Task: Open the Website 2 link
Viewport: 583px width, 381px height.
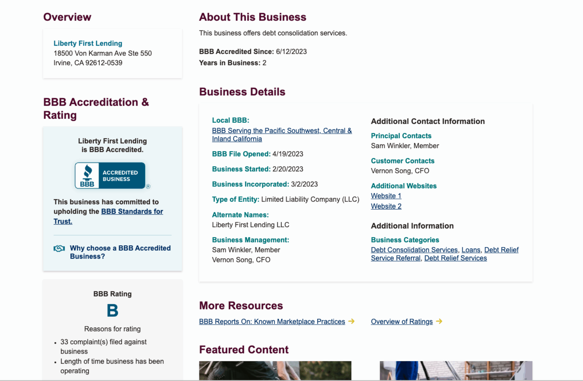Action: coord(386,206)
